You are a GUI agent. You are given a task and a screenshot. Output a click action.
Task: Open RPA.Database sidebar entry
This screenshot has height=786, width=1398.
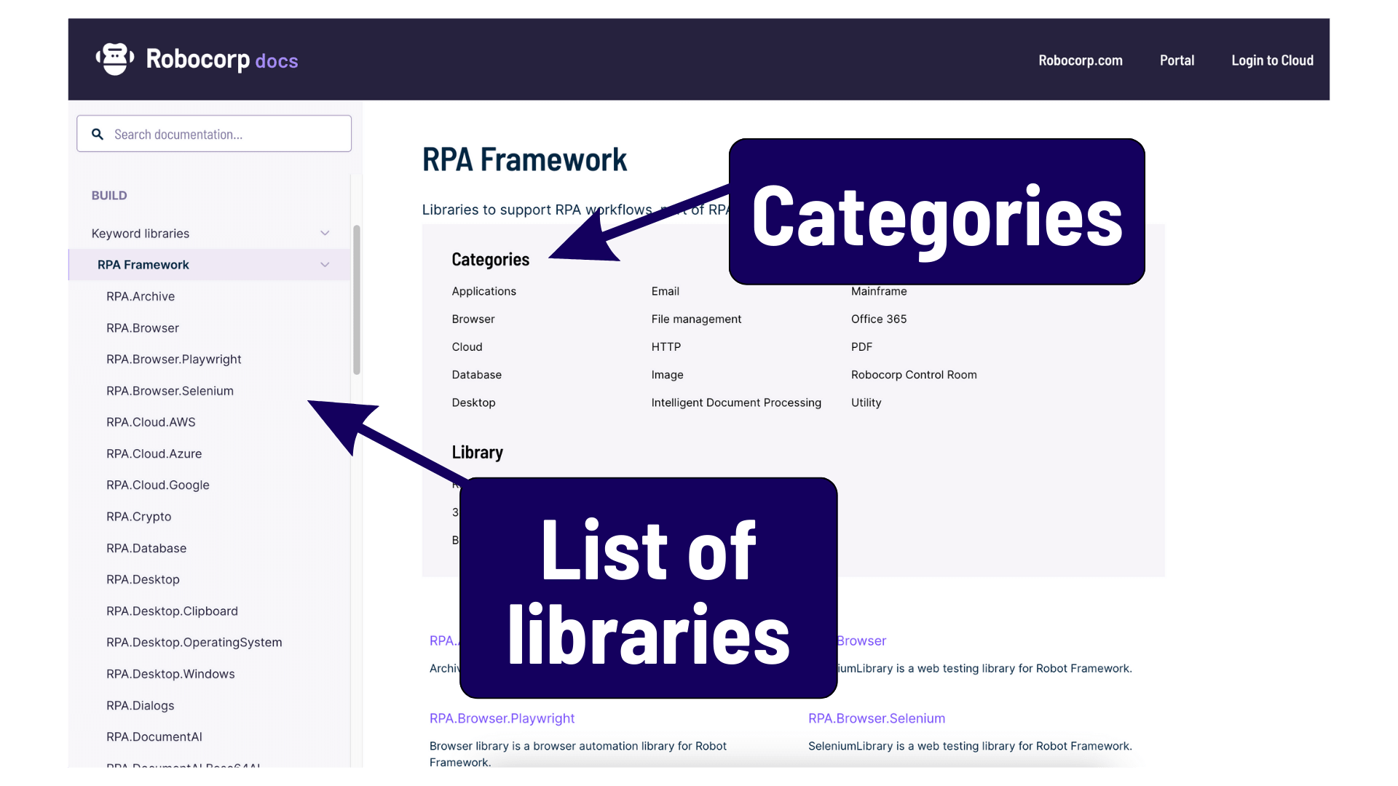(x=146, y=548)
